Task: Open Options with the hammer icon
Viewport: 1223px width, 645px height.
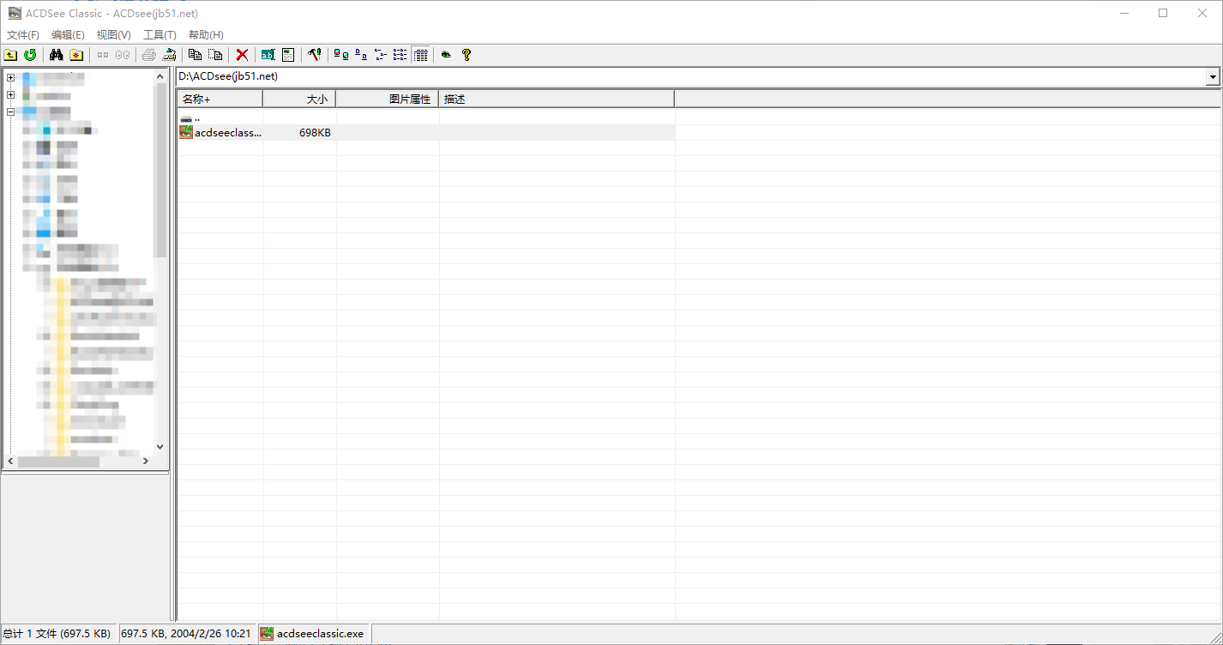Action: pyautogui.click(x=315, y=55)
